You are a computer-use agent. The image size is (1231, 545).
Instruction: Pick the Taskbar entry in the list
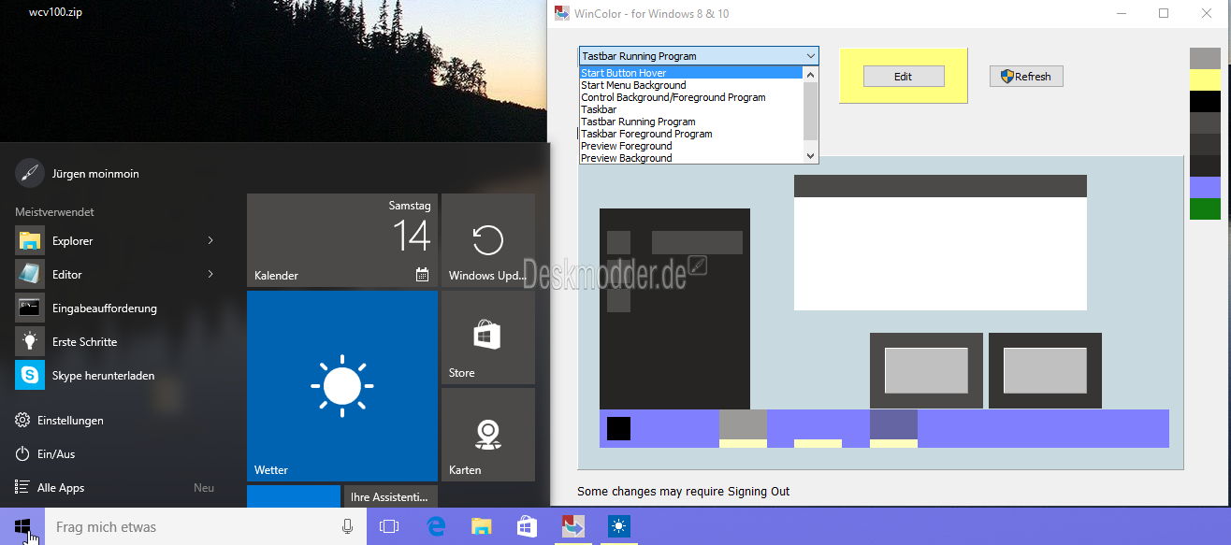pos(691,109)
